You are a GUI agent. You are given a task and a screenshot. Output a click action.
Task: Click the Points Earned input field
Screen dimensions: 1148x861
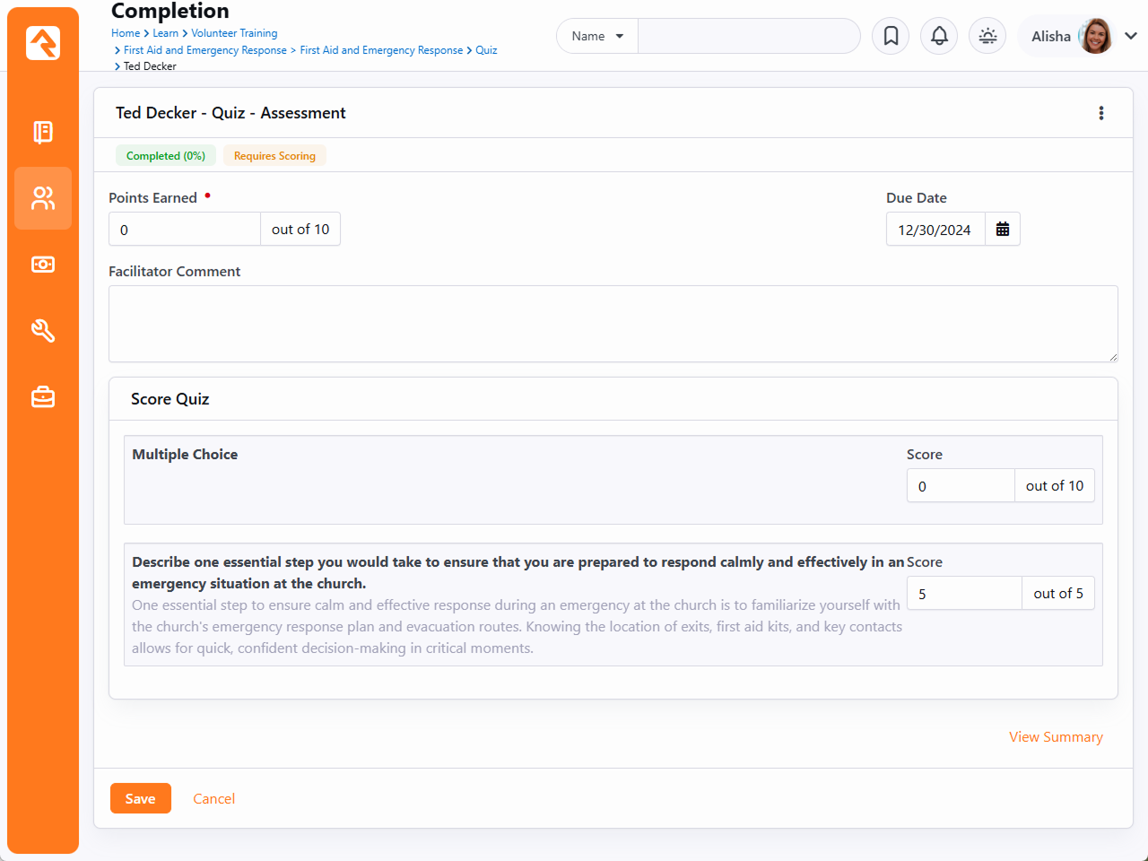tap(185, 230)
